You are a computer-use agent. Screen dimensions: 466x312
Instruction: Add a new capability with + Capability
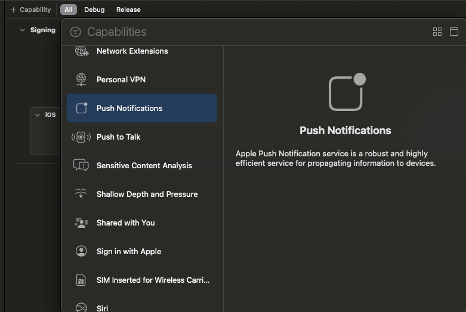pyautogui.click(x=30, y=10)
